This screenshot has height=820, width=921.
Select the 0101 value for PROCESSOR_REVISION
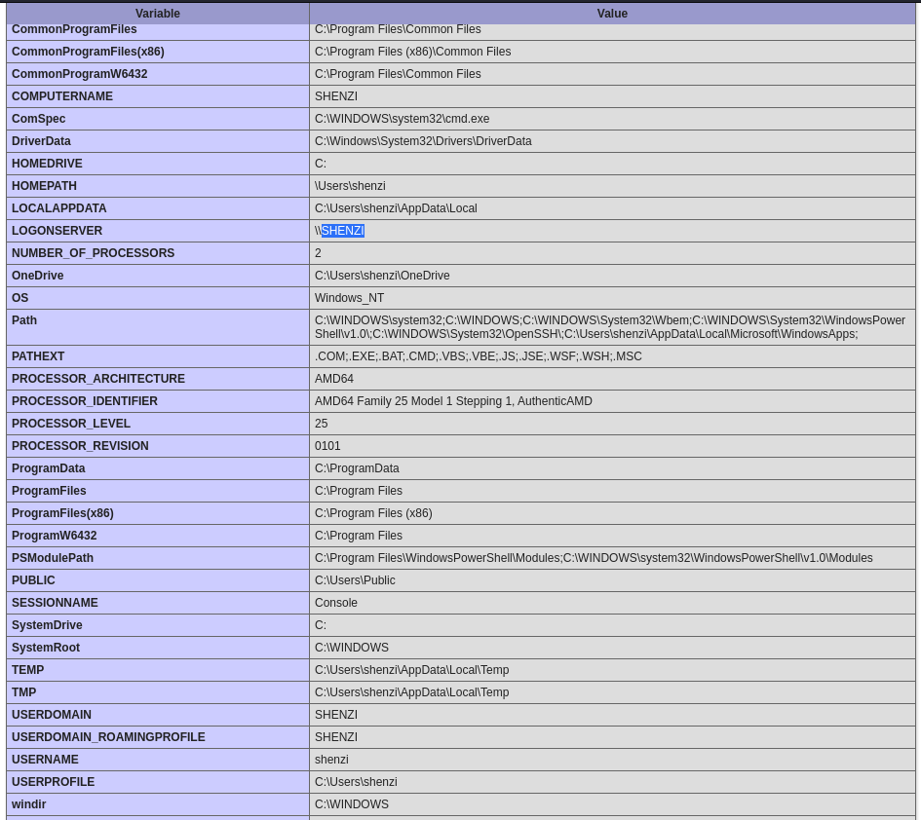coord(327,445)
